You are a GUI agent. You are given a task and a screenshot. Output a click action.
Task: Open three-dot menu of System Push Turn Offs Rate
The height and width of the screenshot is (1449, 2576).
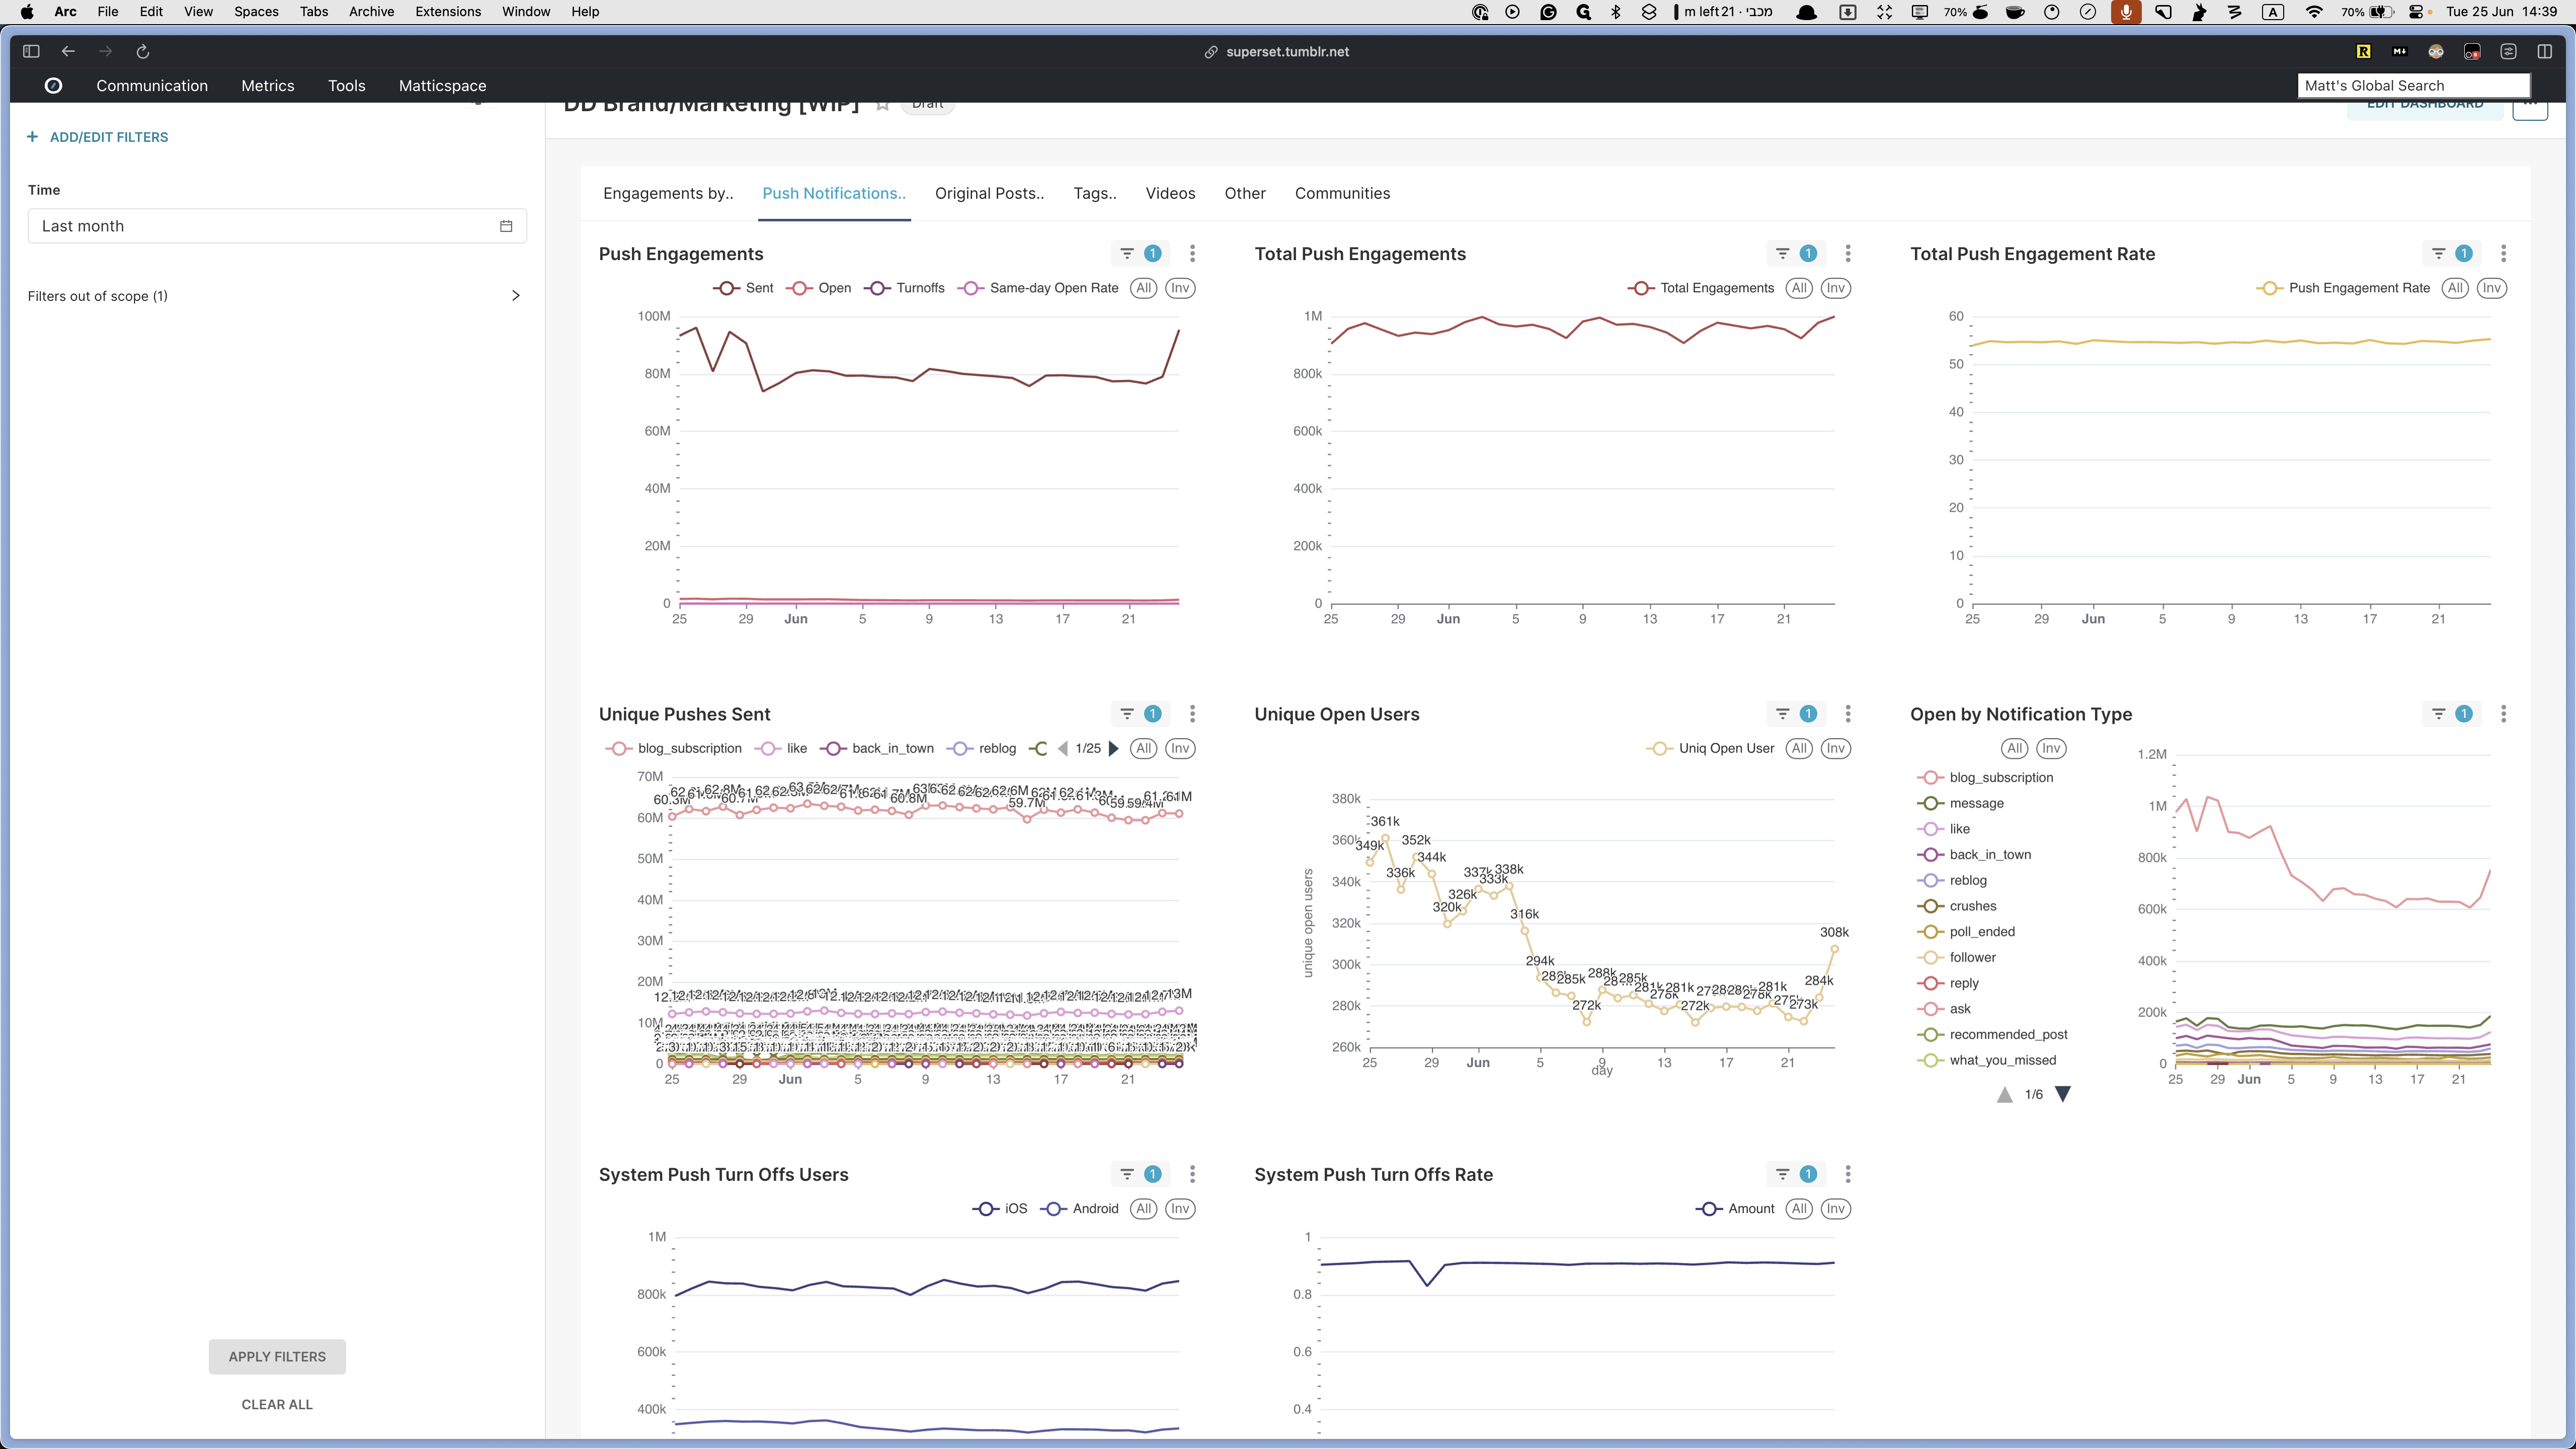click(x=1847, y=1174)
